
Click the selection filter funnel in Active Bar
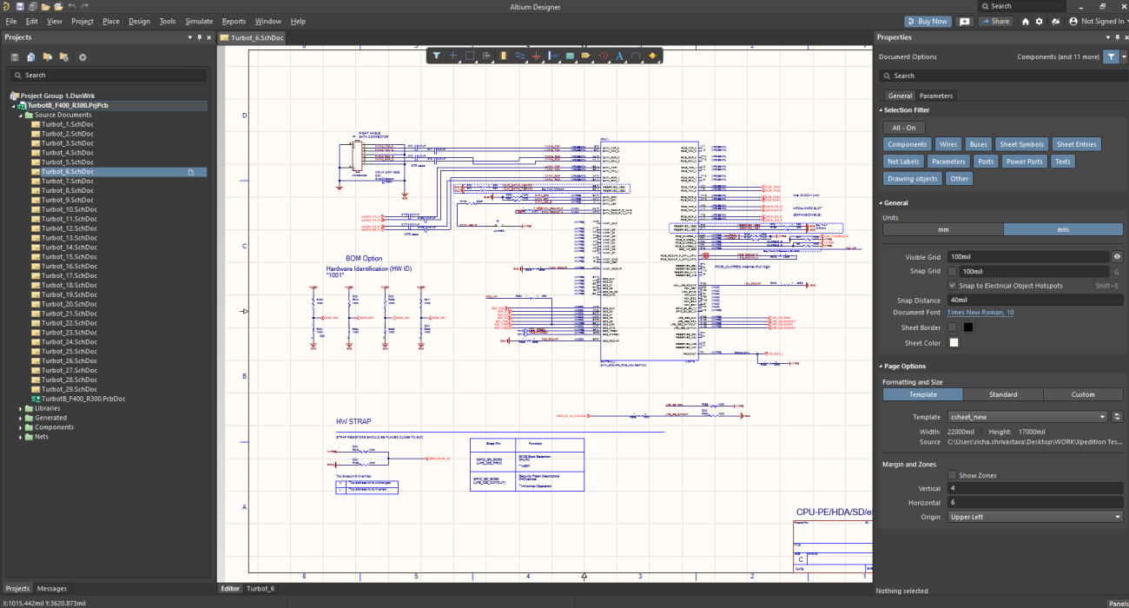point(437,56)
